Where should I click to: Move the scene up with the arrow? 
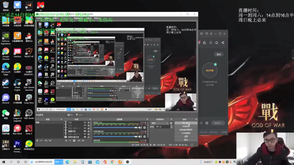click(x=46, y=140)
